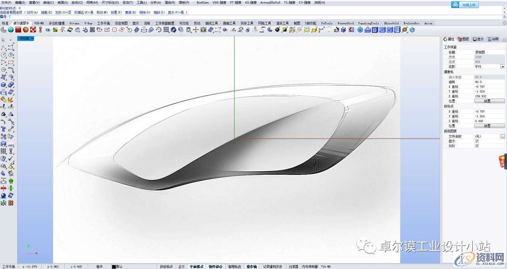Pick the red Rectangle tool
The image size is (507, 269).
11,63
